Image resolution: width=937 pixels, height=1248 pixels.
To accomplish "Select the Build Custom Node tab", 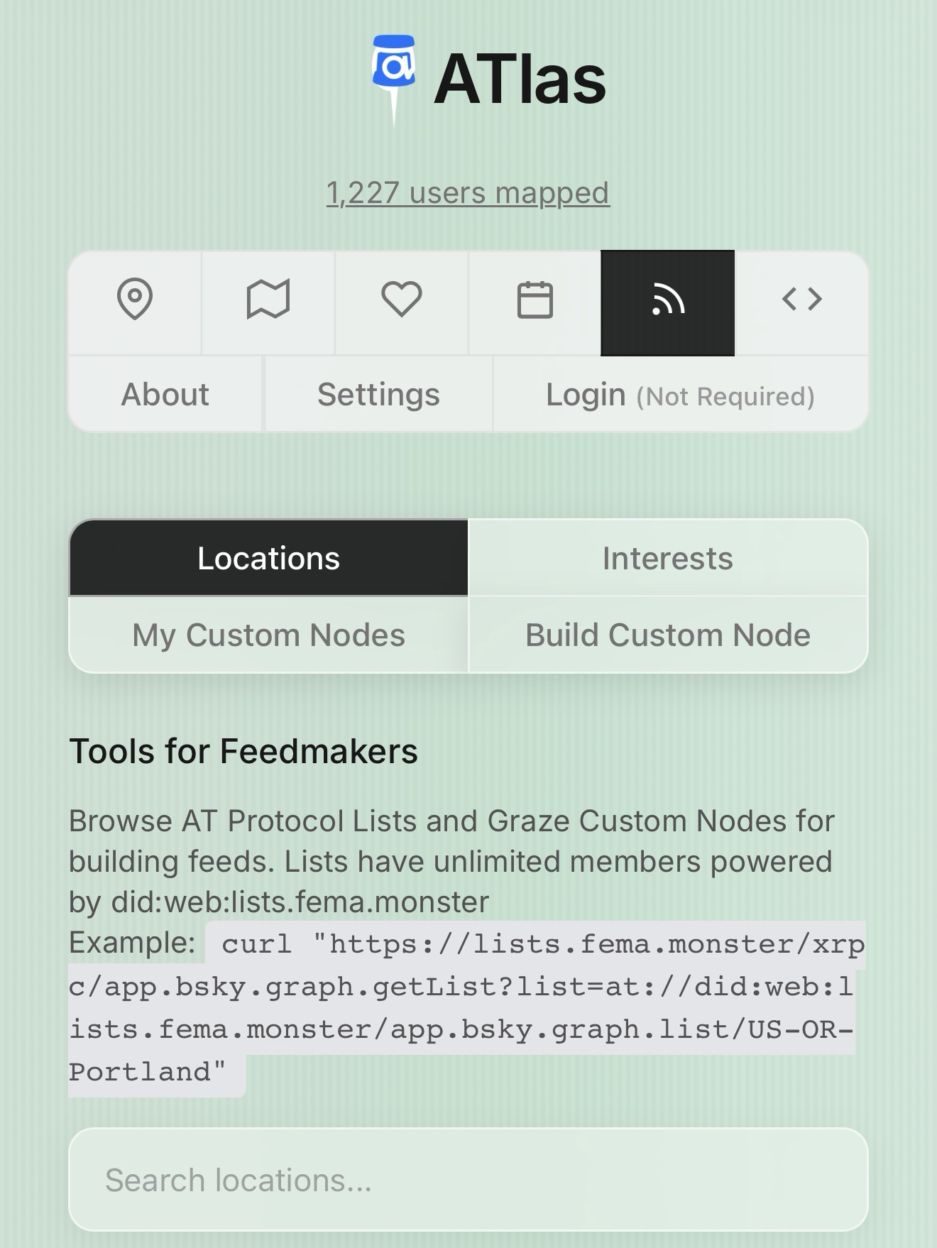I will click(667, 635).
